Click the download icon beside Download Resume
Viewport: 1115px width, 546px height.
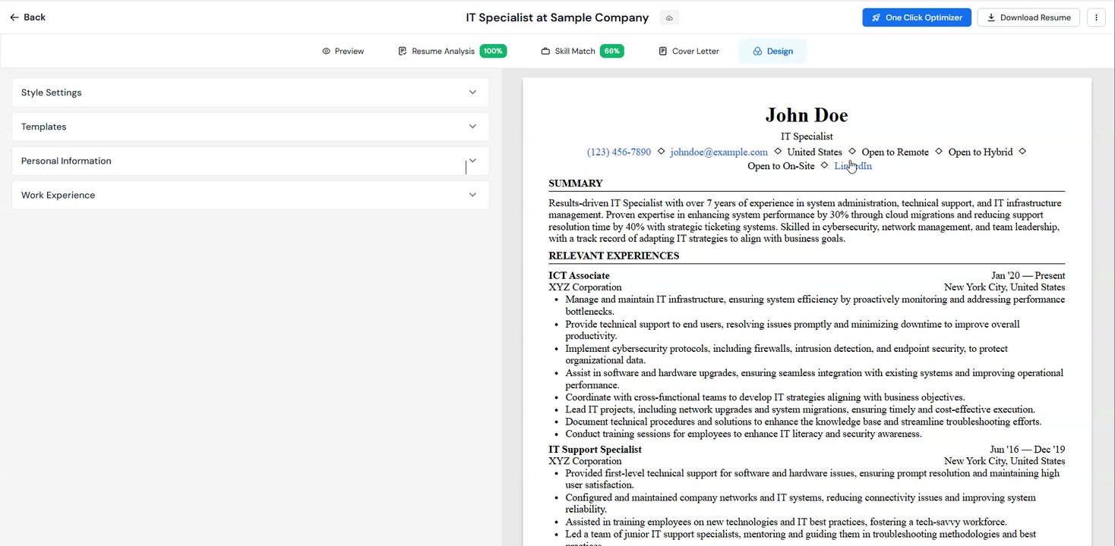[x=991, y=17]
